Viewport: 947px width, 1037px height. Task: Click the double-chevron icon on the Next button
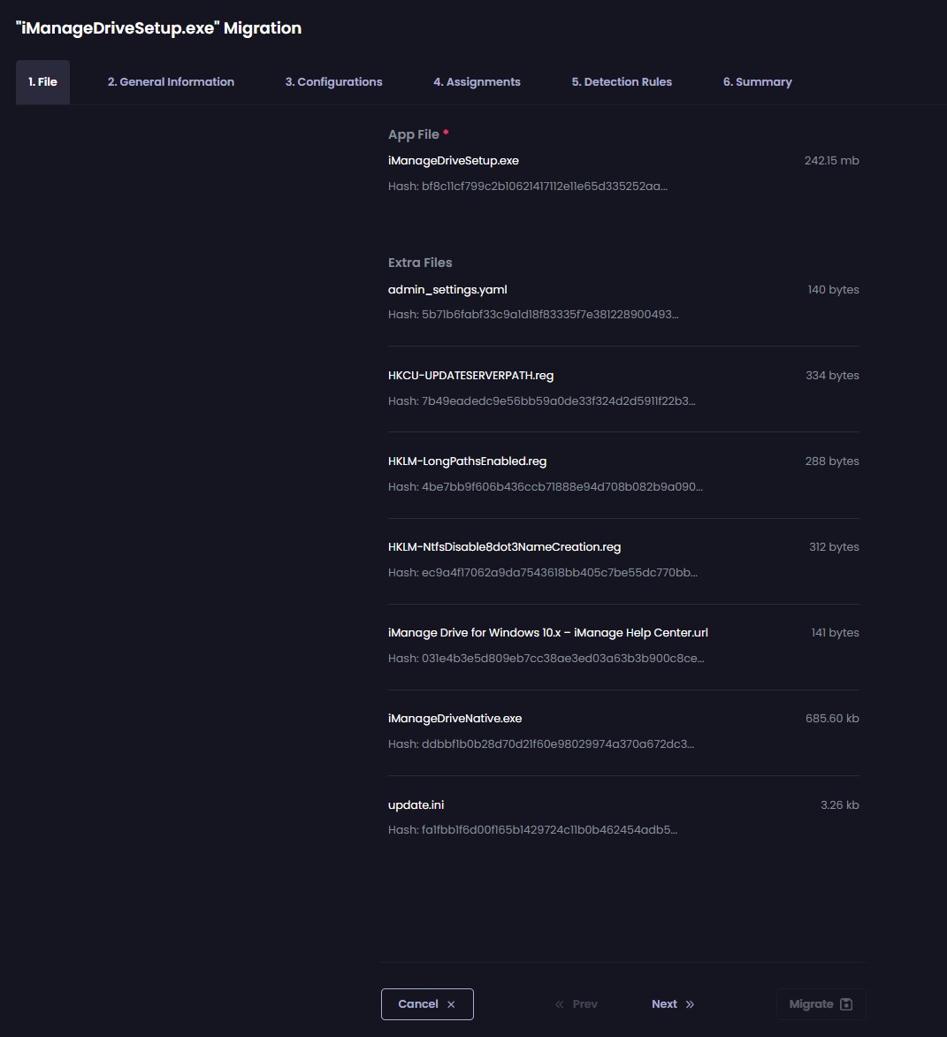click(690, 1004)
